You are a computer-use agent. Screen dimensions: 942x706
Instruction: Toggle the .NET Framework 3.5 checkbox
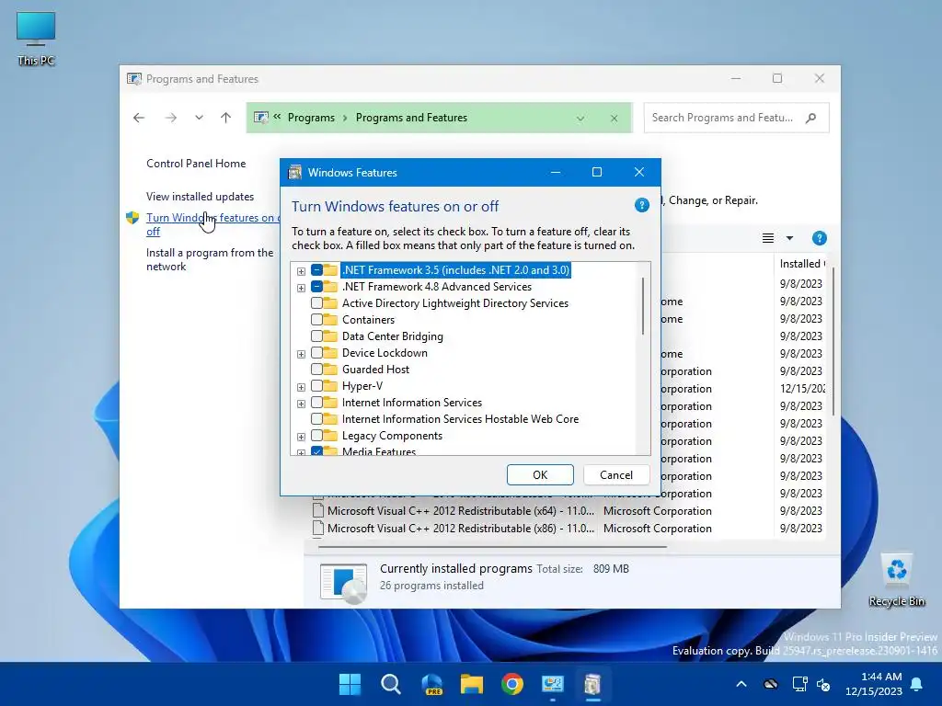pos(316,270)
